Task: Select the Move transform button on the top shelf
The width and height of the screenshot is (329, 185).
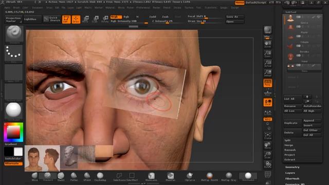Action: point(85,19)
